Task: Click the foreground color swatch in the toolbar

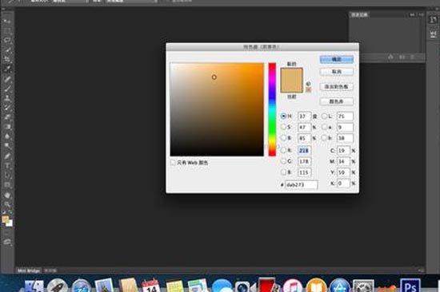Action: pyautogui.click(x=6, y=219)
